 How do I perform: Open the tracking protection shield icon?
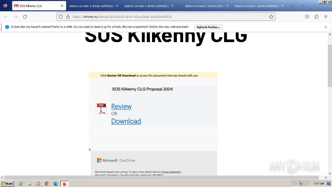(x=61, y=17)
